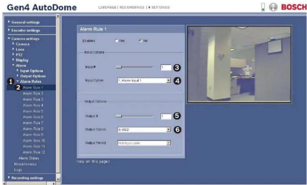The image size is (307, 185).
Task: Select Alarm Rule 4
Action: (33, 105)
